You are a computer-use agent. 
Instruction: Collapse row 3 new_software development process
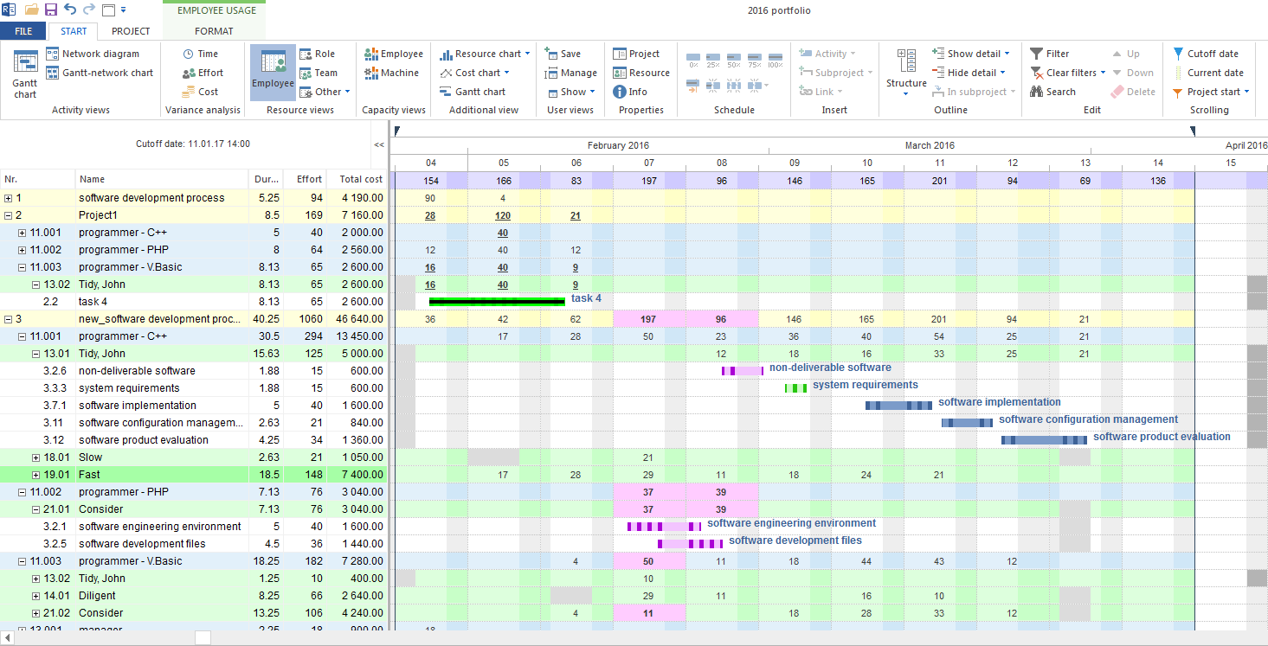tap(9, 319)
